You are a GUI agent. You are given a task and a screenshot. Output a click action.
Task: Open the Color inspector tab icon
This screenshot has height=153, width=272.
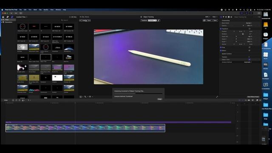224,17
